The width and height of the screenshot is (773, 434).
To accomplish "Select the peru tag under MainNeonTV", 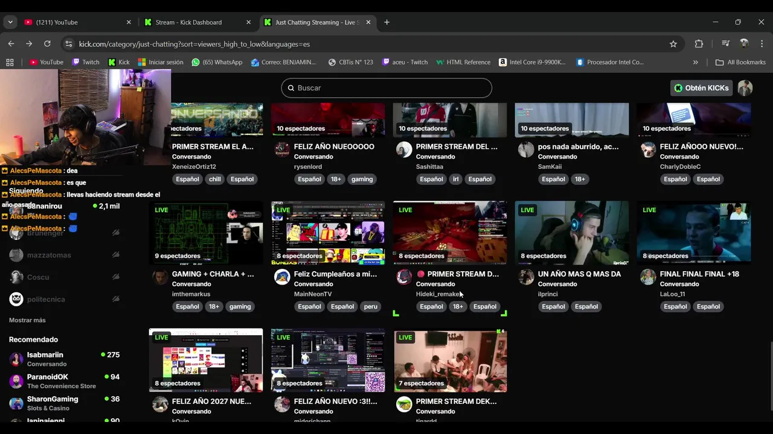I will point(371,307).
